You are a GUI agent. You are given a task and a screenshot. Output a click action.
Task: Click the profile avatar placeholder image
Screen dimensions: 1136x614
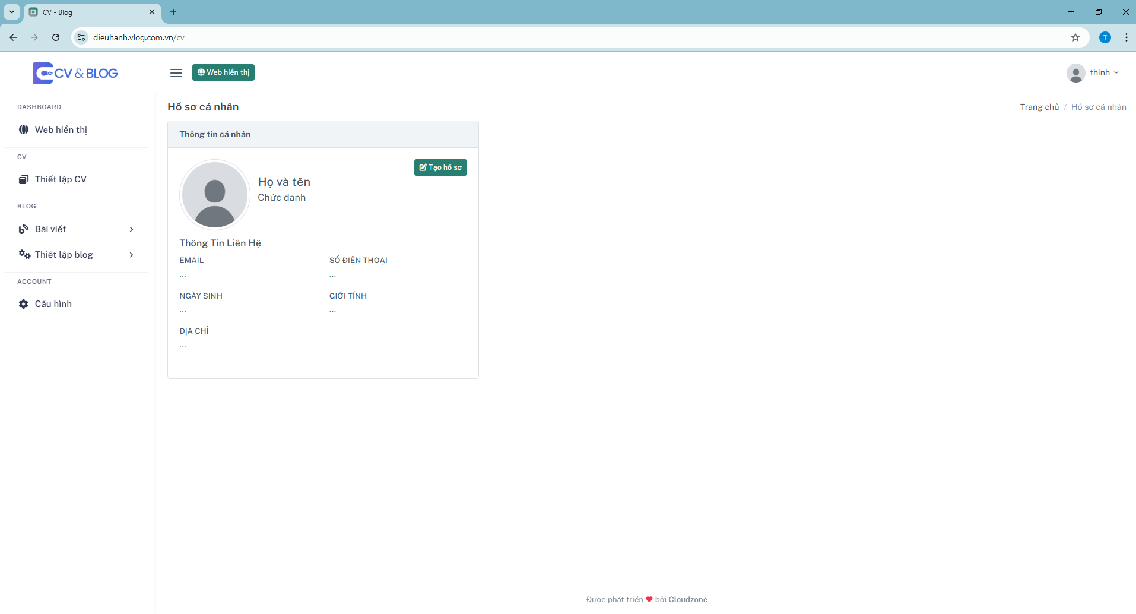pos(215,195)
